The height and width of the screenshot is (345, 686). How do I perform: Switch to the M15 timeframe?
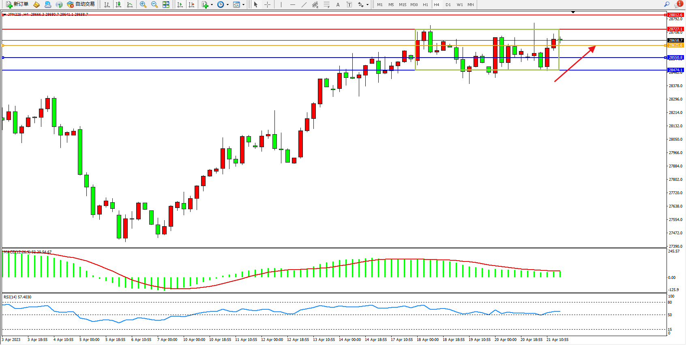402,5
